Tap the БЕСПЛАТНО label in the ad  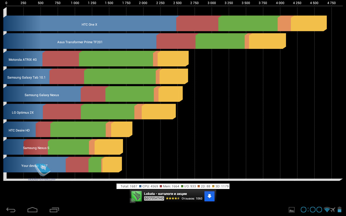[x=154, y=198]
